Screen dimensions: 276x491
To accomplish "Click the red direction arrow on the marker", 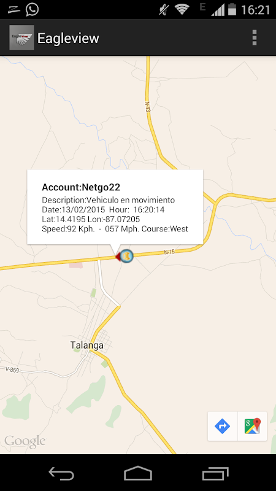I will tap(118, 257).
